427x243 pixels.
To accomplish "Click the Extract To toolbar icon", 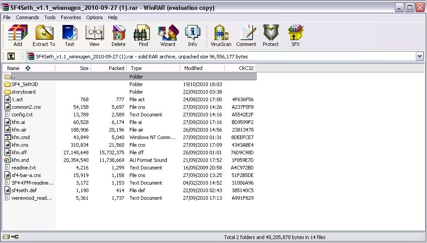I will point(44,35).
